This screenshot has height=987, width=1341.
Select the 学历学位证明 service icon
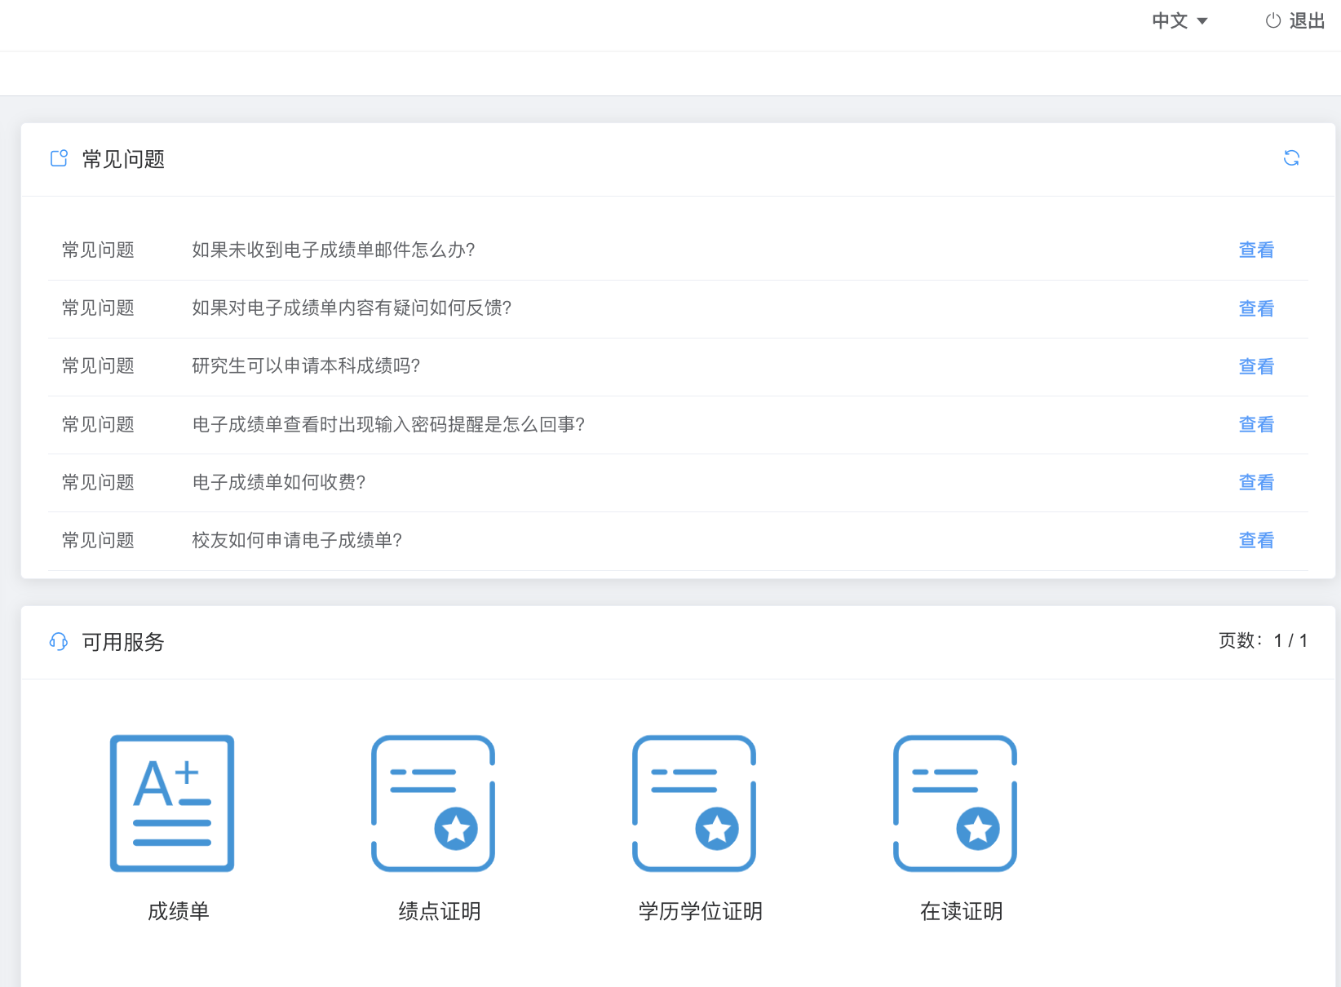point(694,803)
